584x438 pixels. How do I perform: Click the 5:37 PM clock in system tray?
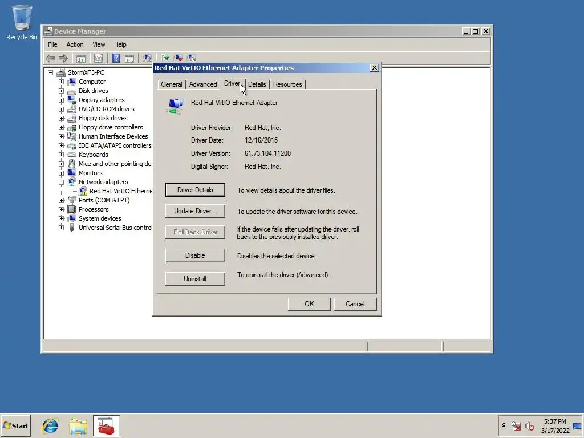tap(555, 421)
